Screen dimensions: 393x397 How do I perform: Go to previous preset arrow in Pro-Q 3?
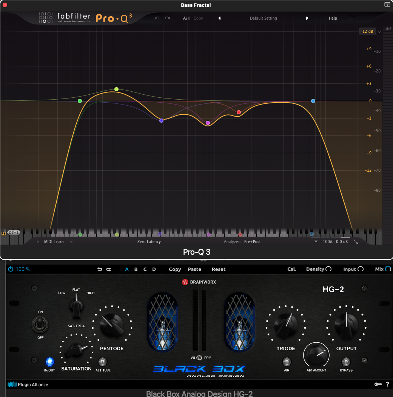[x=220, y=18]
